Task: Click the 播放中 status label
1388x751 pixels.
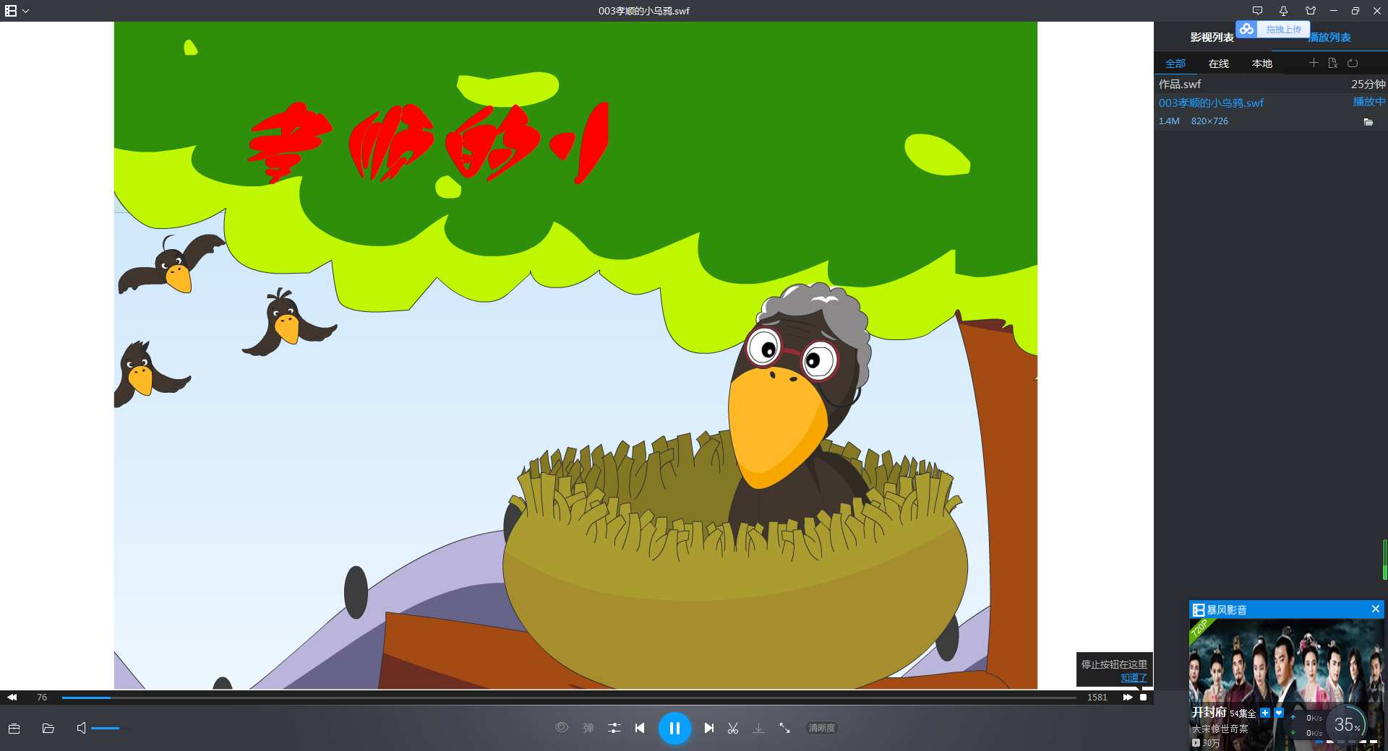Action: (x=1369, y=102)
